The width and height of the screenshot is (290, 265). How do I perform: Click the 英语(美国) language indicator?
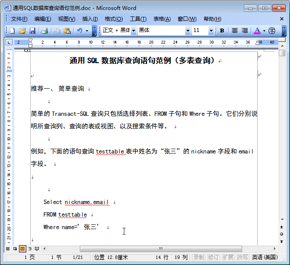(265, 257)
